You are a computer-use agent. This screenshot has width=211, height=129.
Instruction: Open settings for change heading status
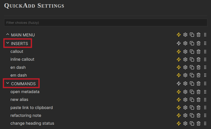(x=185, y=123)
